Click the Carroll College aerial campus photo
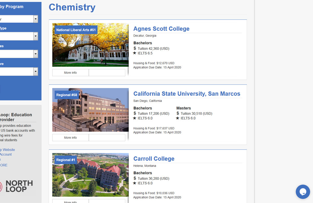 [x=91, y=175]
